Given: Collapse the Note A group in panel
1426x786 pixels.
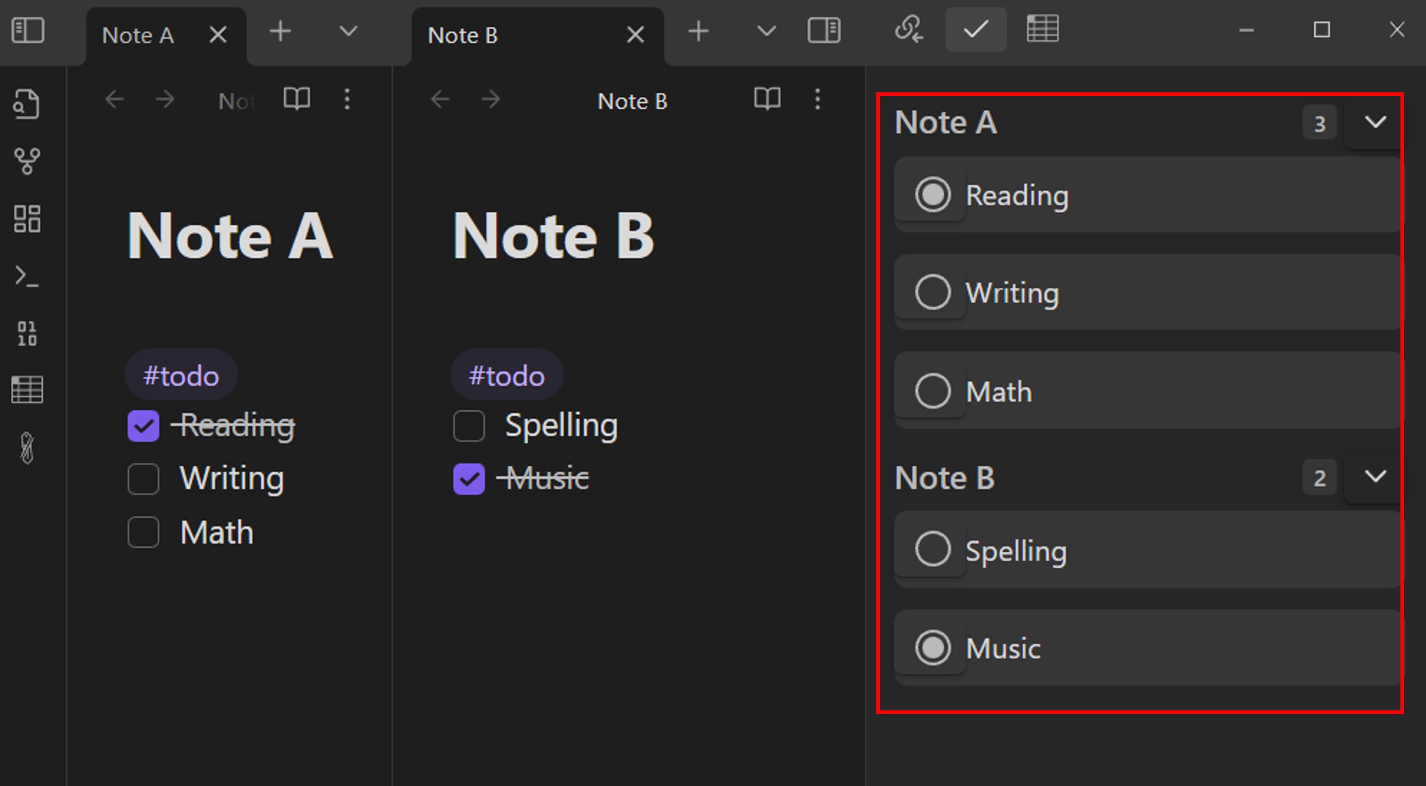Looking at the screenshot, I should (1375, 122).
